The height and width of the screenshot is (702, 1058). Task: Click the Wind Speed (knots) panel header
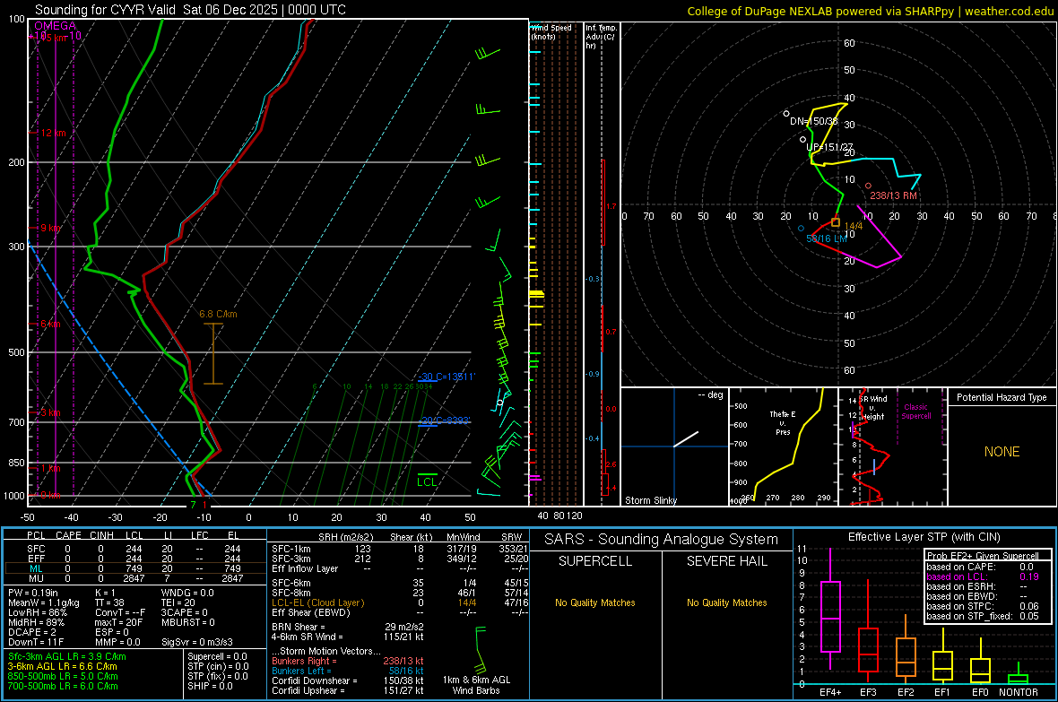coord(551,31)
